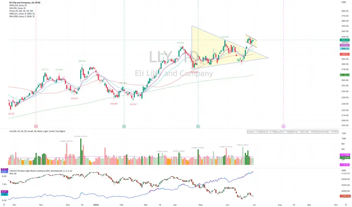Click the cyan 5.98 label in bottom-left pane
The height and width of the screenshot is (207, 352).
(4, 194)
